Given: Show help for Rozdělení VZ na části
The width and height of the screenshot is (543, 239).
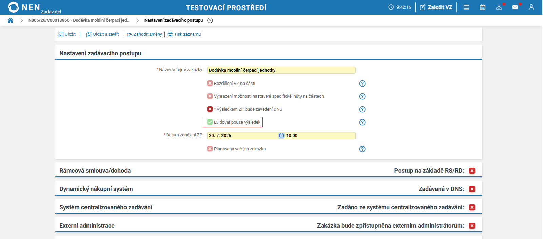Looking at the screenshot, I should pyautogui.click(x=362, y=84).
